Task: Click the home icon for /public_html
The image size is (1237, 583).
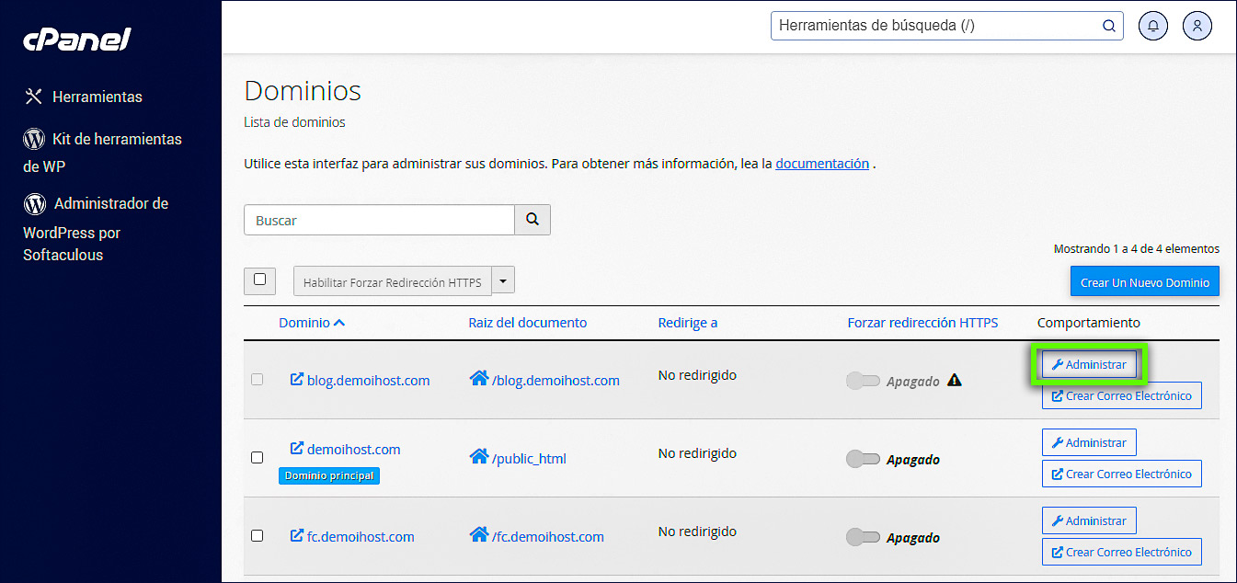Action: click(x=478, y=457)
